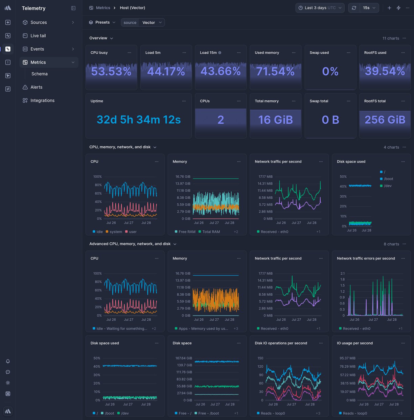Open the Last 3 days time range dropdown

[320, 8]
